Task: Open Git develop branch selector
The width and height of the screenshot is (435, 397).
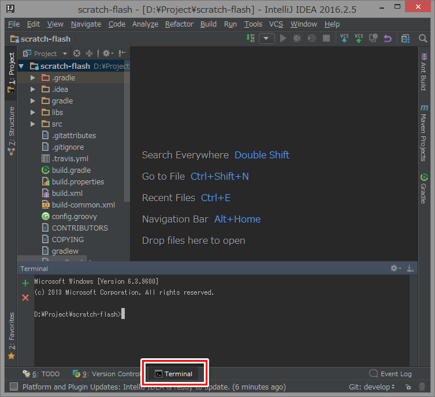Action: [372, 387]
